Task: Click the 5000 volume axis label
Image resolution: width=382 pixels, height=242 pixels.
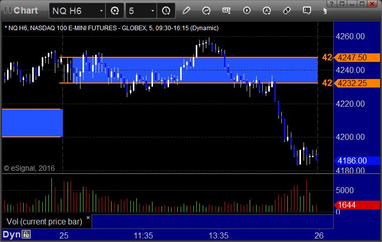Action: [x=344, y=190]
